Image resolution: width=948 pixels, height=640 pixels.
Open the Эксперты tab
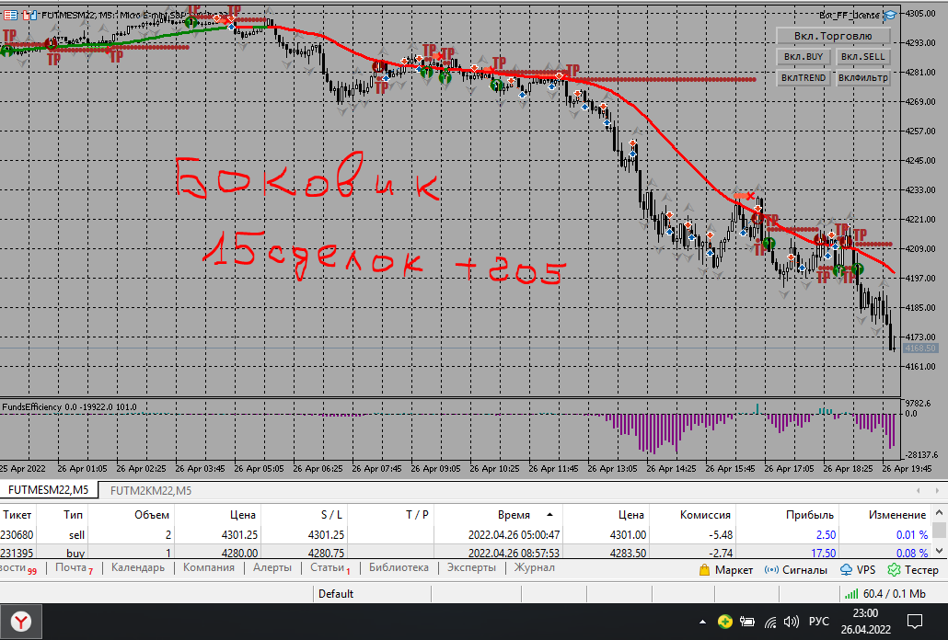point(471,568)
